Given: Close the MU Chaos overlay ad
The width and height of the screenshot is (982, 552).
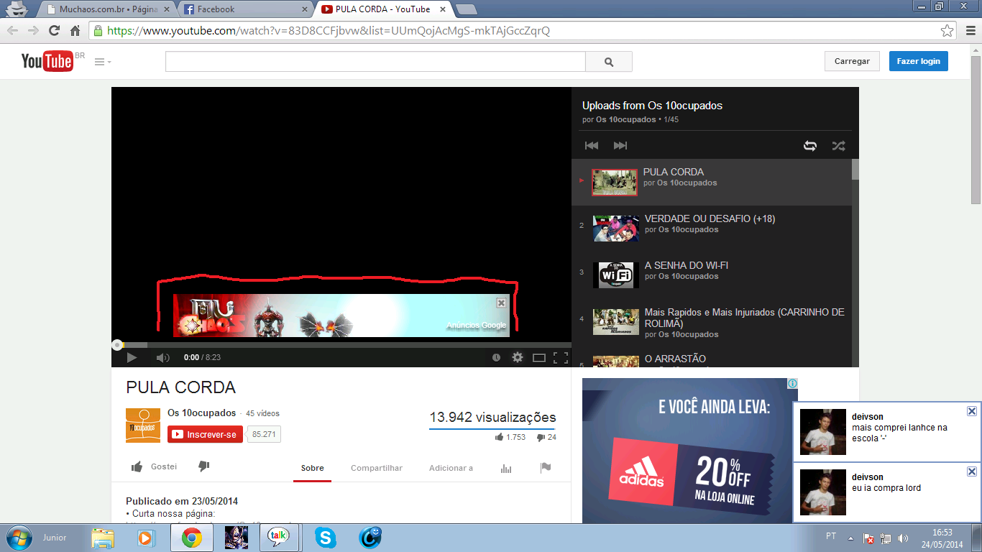Looking at the screenshot, I should [501, 303].
